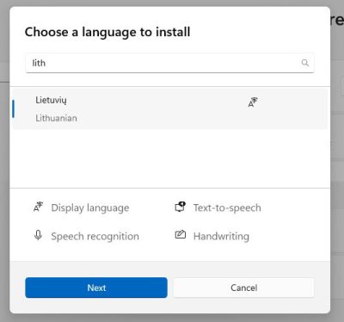Click the Speech recognition microphone icon

tap(38, 235)
